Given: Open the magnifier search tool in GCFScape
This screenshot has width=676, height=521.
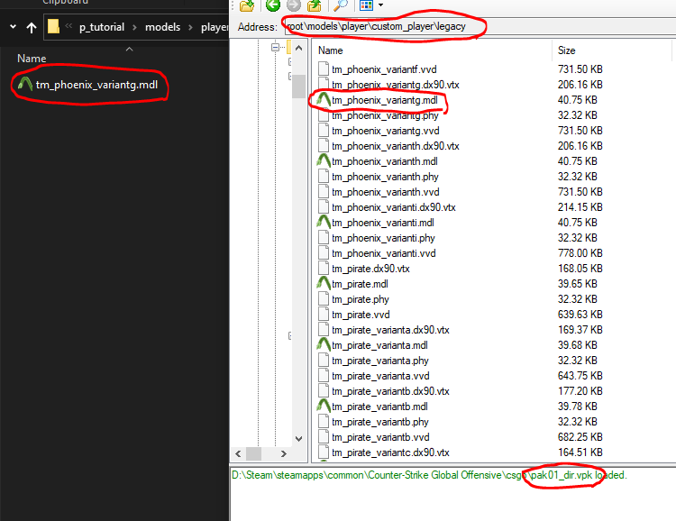Looking at the screenshot, I should click(x=341, y=5).
